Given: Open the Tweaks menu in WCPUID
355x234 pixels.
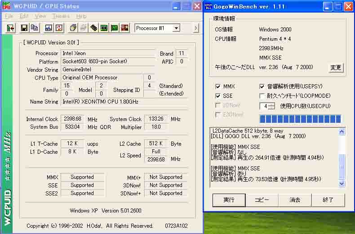Looking at the screenshot, I should pos(61,16).
